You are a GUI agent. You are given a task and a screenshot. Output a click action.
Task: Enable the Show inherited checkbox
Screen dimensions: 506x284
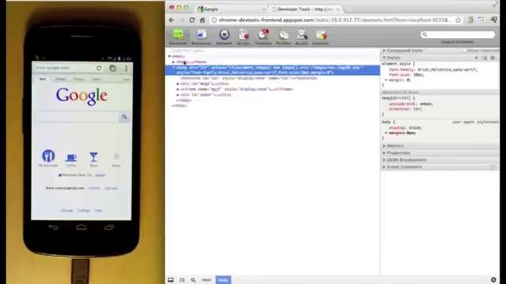point(464,50)
